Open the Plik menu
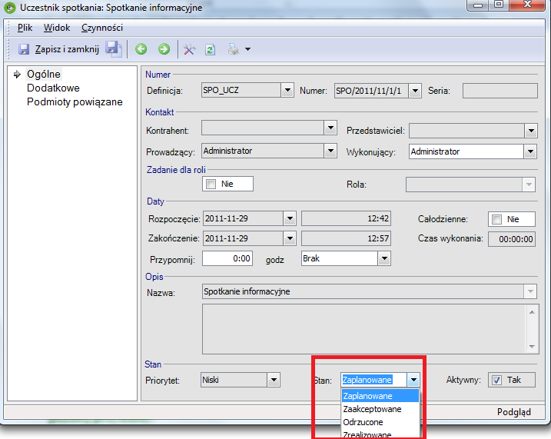 tap(25, 28)
